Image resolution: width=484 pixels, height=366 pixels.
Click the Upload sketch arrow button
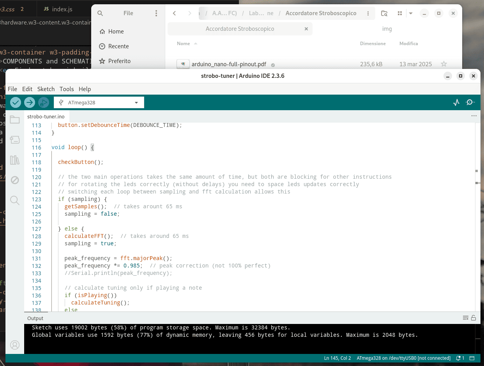[30, 102]
